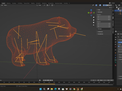The width and height of the screenshot is (122, 91).
Task: Open the Bone properties green icon
Action: (x=115, y=62)
